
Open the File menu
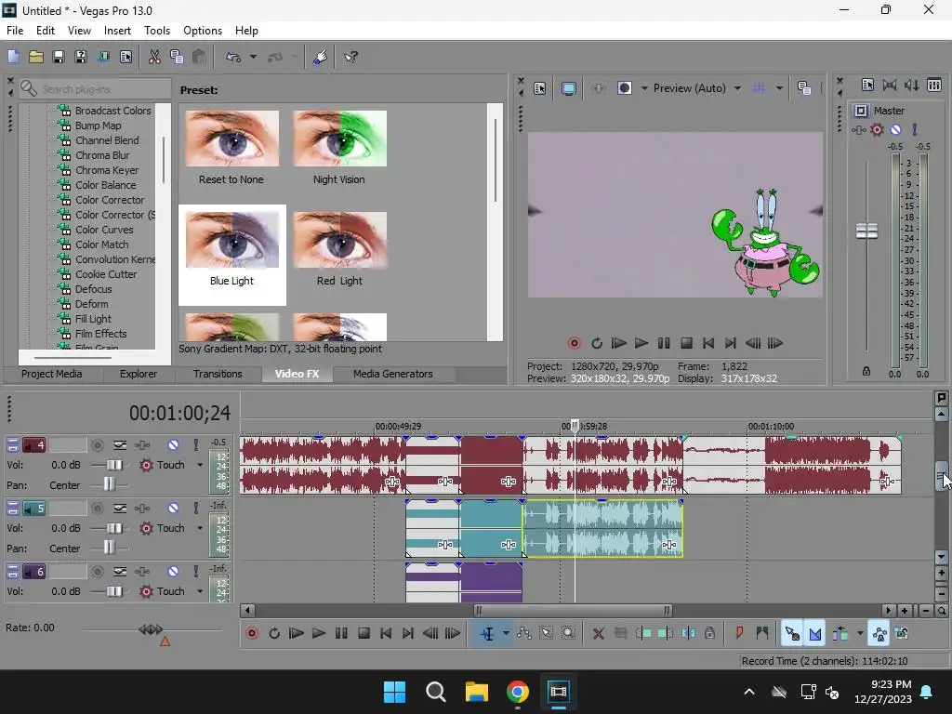click(15, 31)
